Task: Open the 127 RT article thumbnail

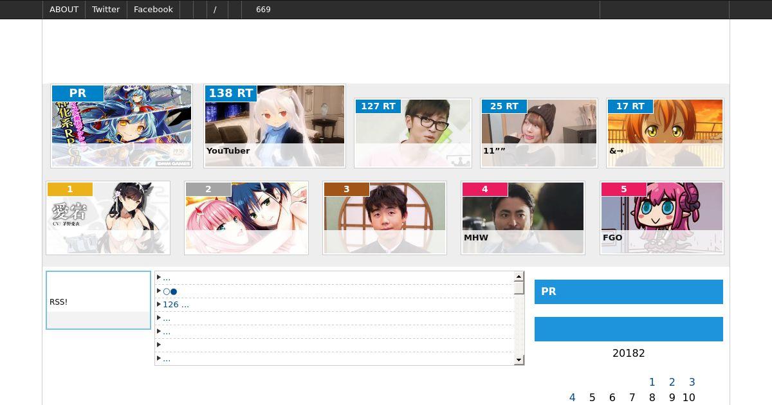Action: click(413, 133)
